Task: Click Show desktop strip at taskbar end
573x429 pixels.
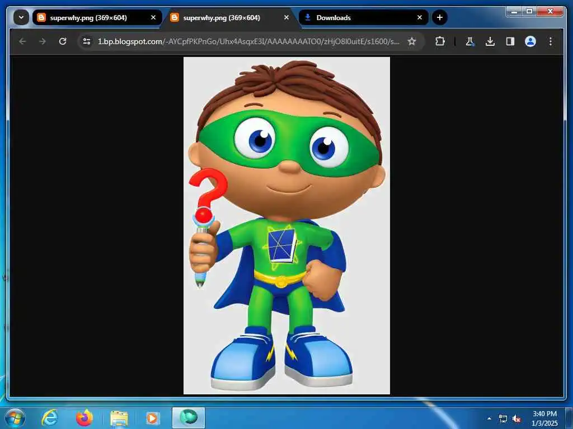Action: coord(569,418)
